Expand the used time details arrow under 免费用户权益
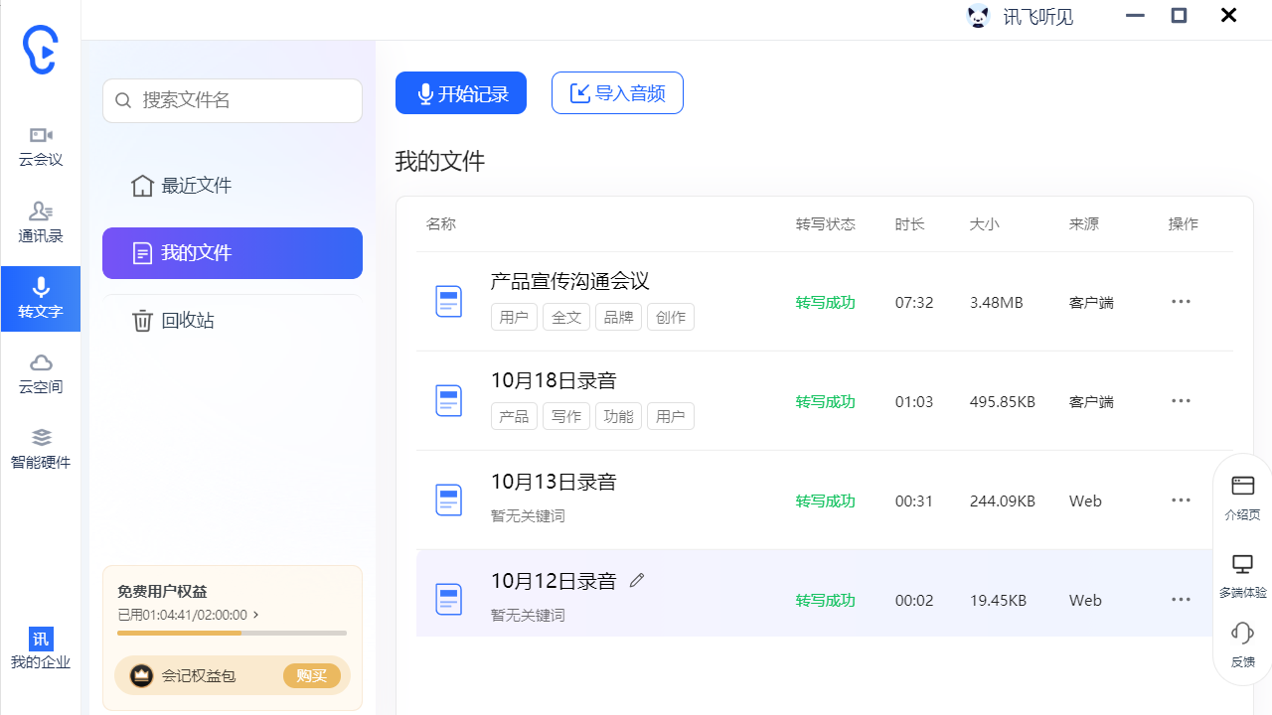The height and width of the screenshot is (715, 1272). (x=256, y=615)
